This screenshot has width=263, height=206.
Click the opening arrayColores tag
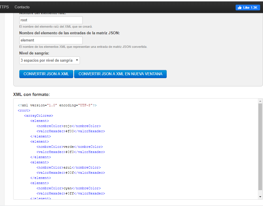click(x=38, y=116)
